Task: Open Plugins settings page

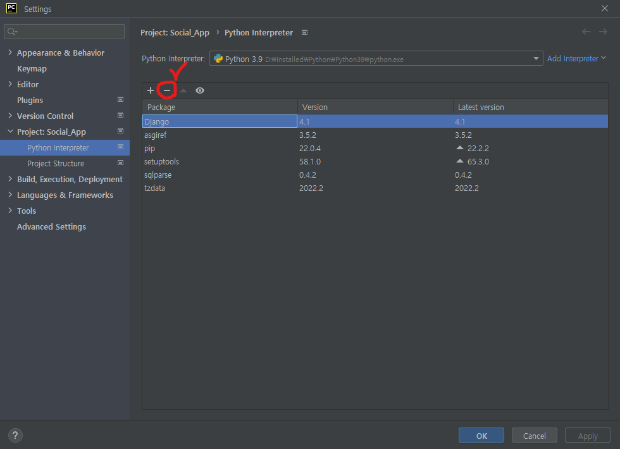Action: pyautogui.click(x=30, y=100)
